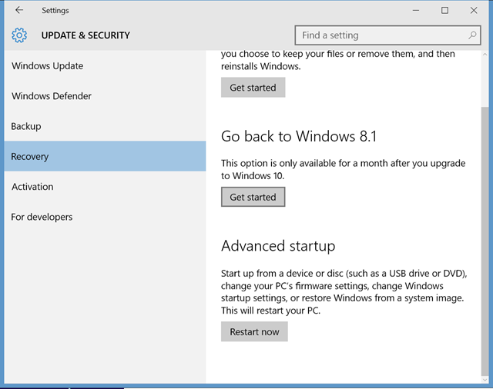
Task: Click the back arrow in Settings title bar
Action: pyautogui.click(x=19, y=10)
